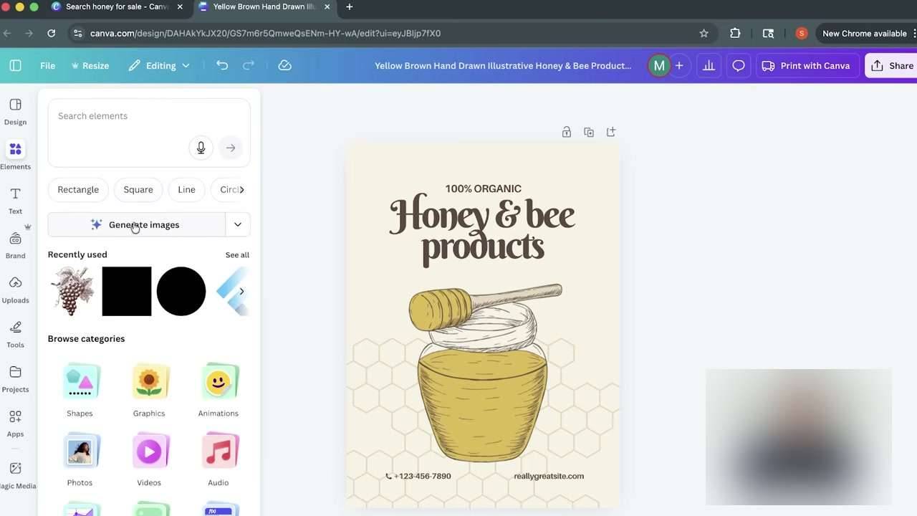Screen dimensions: 917x516
Task: Open the Design panel in sidebar
Action: click(15, 112)
